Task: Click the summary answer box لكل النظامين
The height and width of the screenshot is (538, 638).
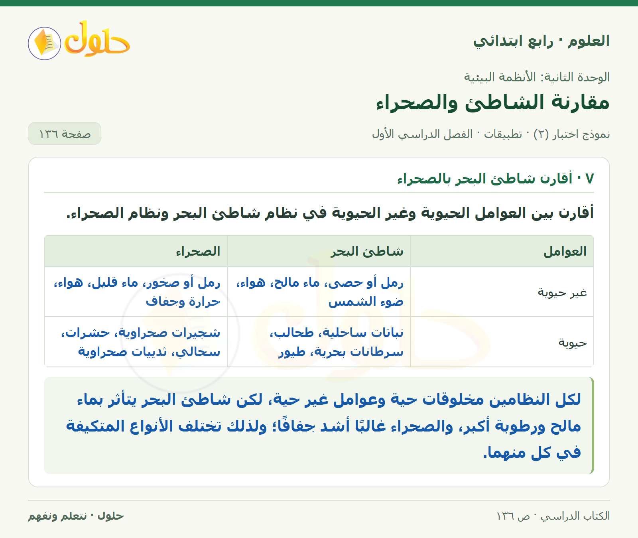Action: pos(319,426)
